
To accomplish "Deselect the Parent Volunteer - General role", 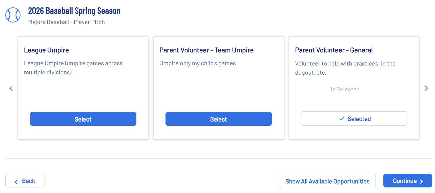I will (354, 119).
